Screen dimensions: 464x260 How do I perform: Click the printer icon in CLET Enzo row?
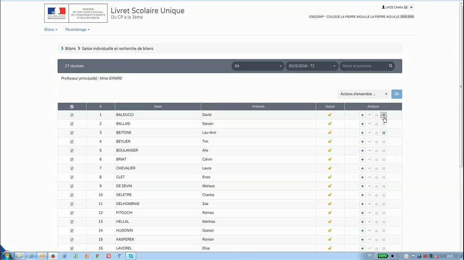(x=376, y=177)
